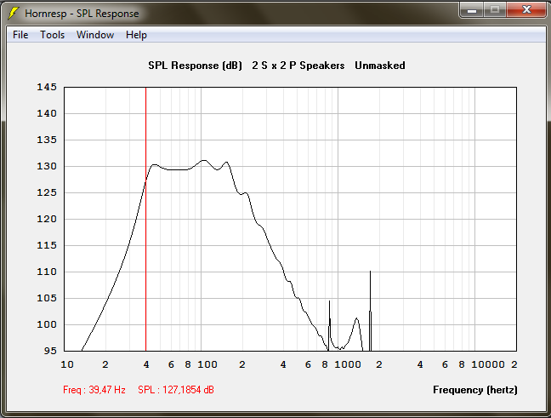Open the File menu
This screenshot has height=418, width=551.
click(x=20, y=35)
